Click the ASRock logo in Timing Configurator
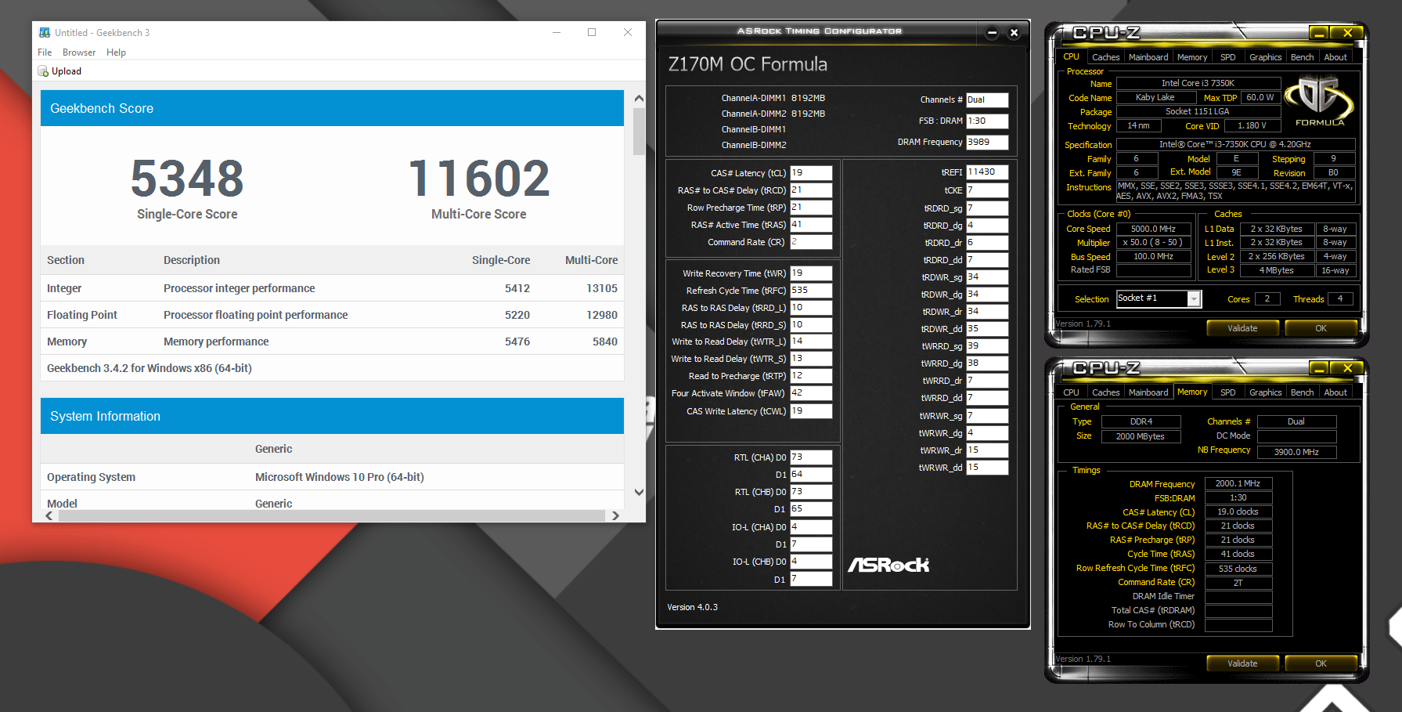 click(x=888, y=565)
